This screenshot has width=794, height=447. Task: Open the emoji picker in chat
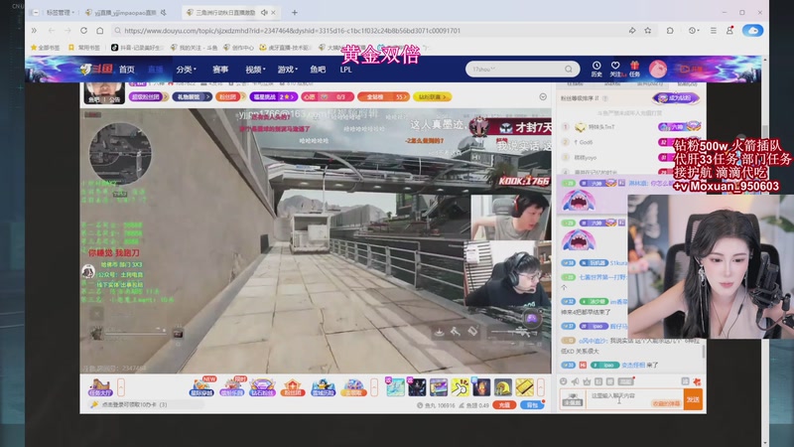pos(563,381)
